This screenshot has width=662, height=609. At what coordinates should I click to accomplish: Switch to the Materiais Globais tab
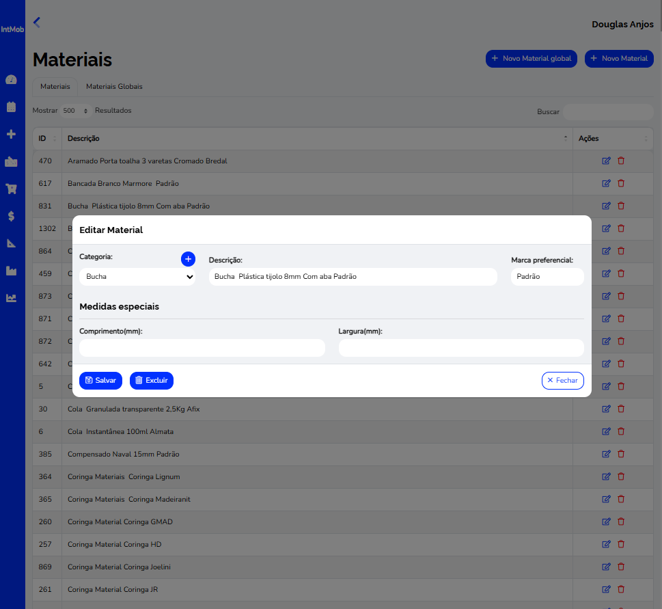(114, 87)
